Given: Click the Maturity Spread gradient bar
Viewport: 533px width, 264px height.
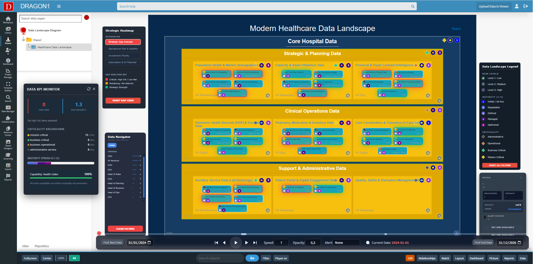Looking at the screenshot, I should pos(61,163).
